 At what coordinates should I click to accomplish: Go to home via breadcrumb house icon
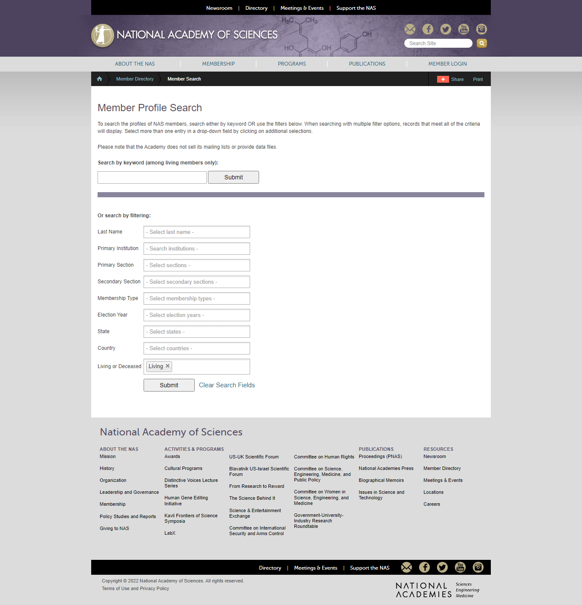coord(99,79)
